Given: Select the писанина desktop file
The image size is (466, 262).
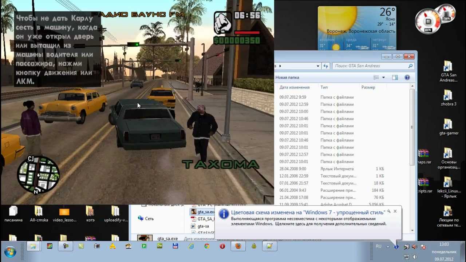Looking at the screenshot, I should tap(13, 214).
